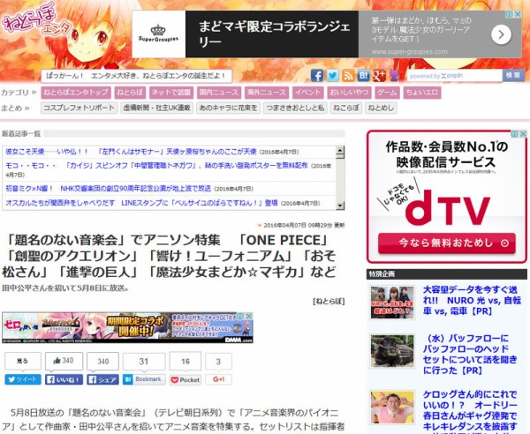This screenshot has height=434, width=530.
Task: Click 今なら無料おためし dTV button
Action: point(446,243)
